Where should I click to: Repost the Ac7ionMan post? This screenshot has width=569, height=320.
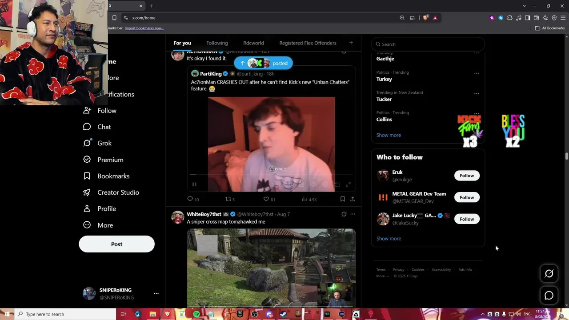click(230, 199)
